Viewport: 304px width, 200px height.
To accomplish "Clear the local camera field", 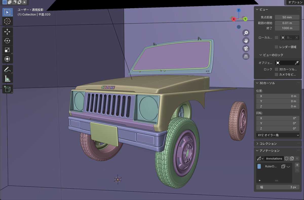I will click(x=297, y=38).
